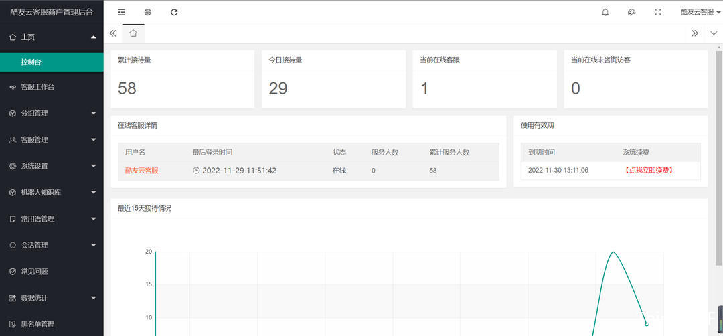Viewport: 723px width, 336px height.
Task: Select the home tab icon
Action: click(x=133, y=33)
